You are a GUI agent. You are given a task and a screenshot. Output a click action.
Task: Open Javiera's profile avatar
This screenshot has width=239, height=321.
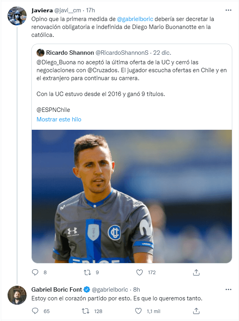[16, 15]
